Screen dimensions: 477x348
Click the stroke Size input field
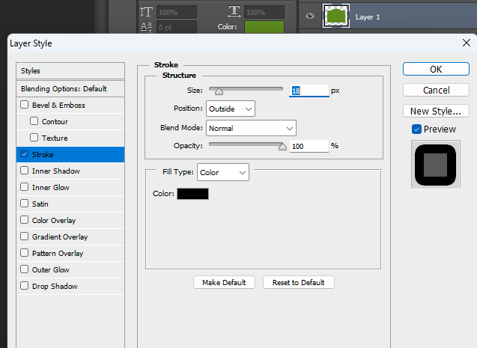[309, 91]
